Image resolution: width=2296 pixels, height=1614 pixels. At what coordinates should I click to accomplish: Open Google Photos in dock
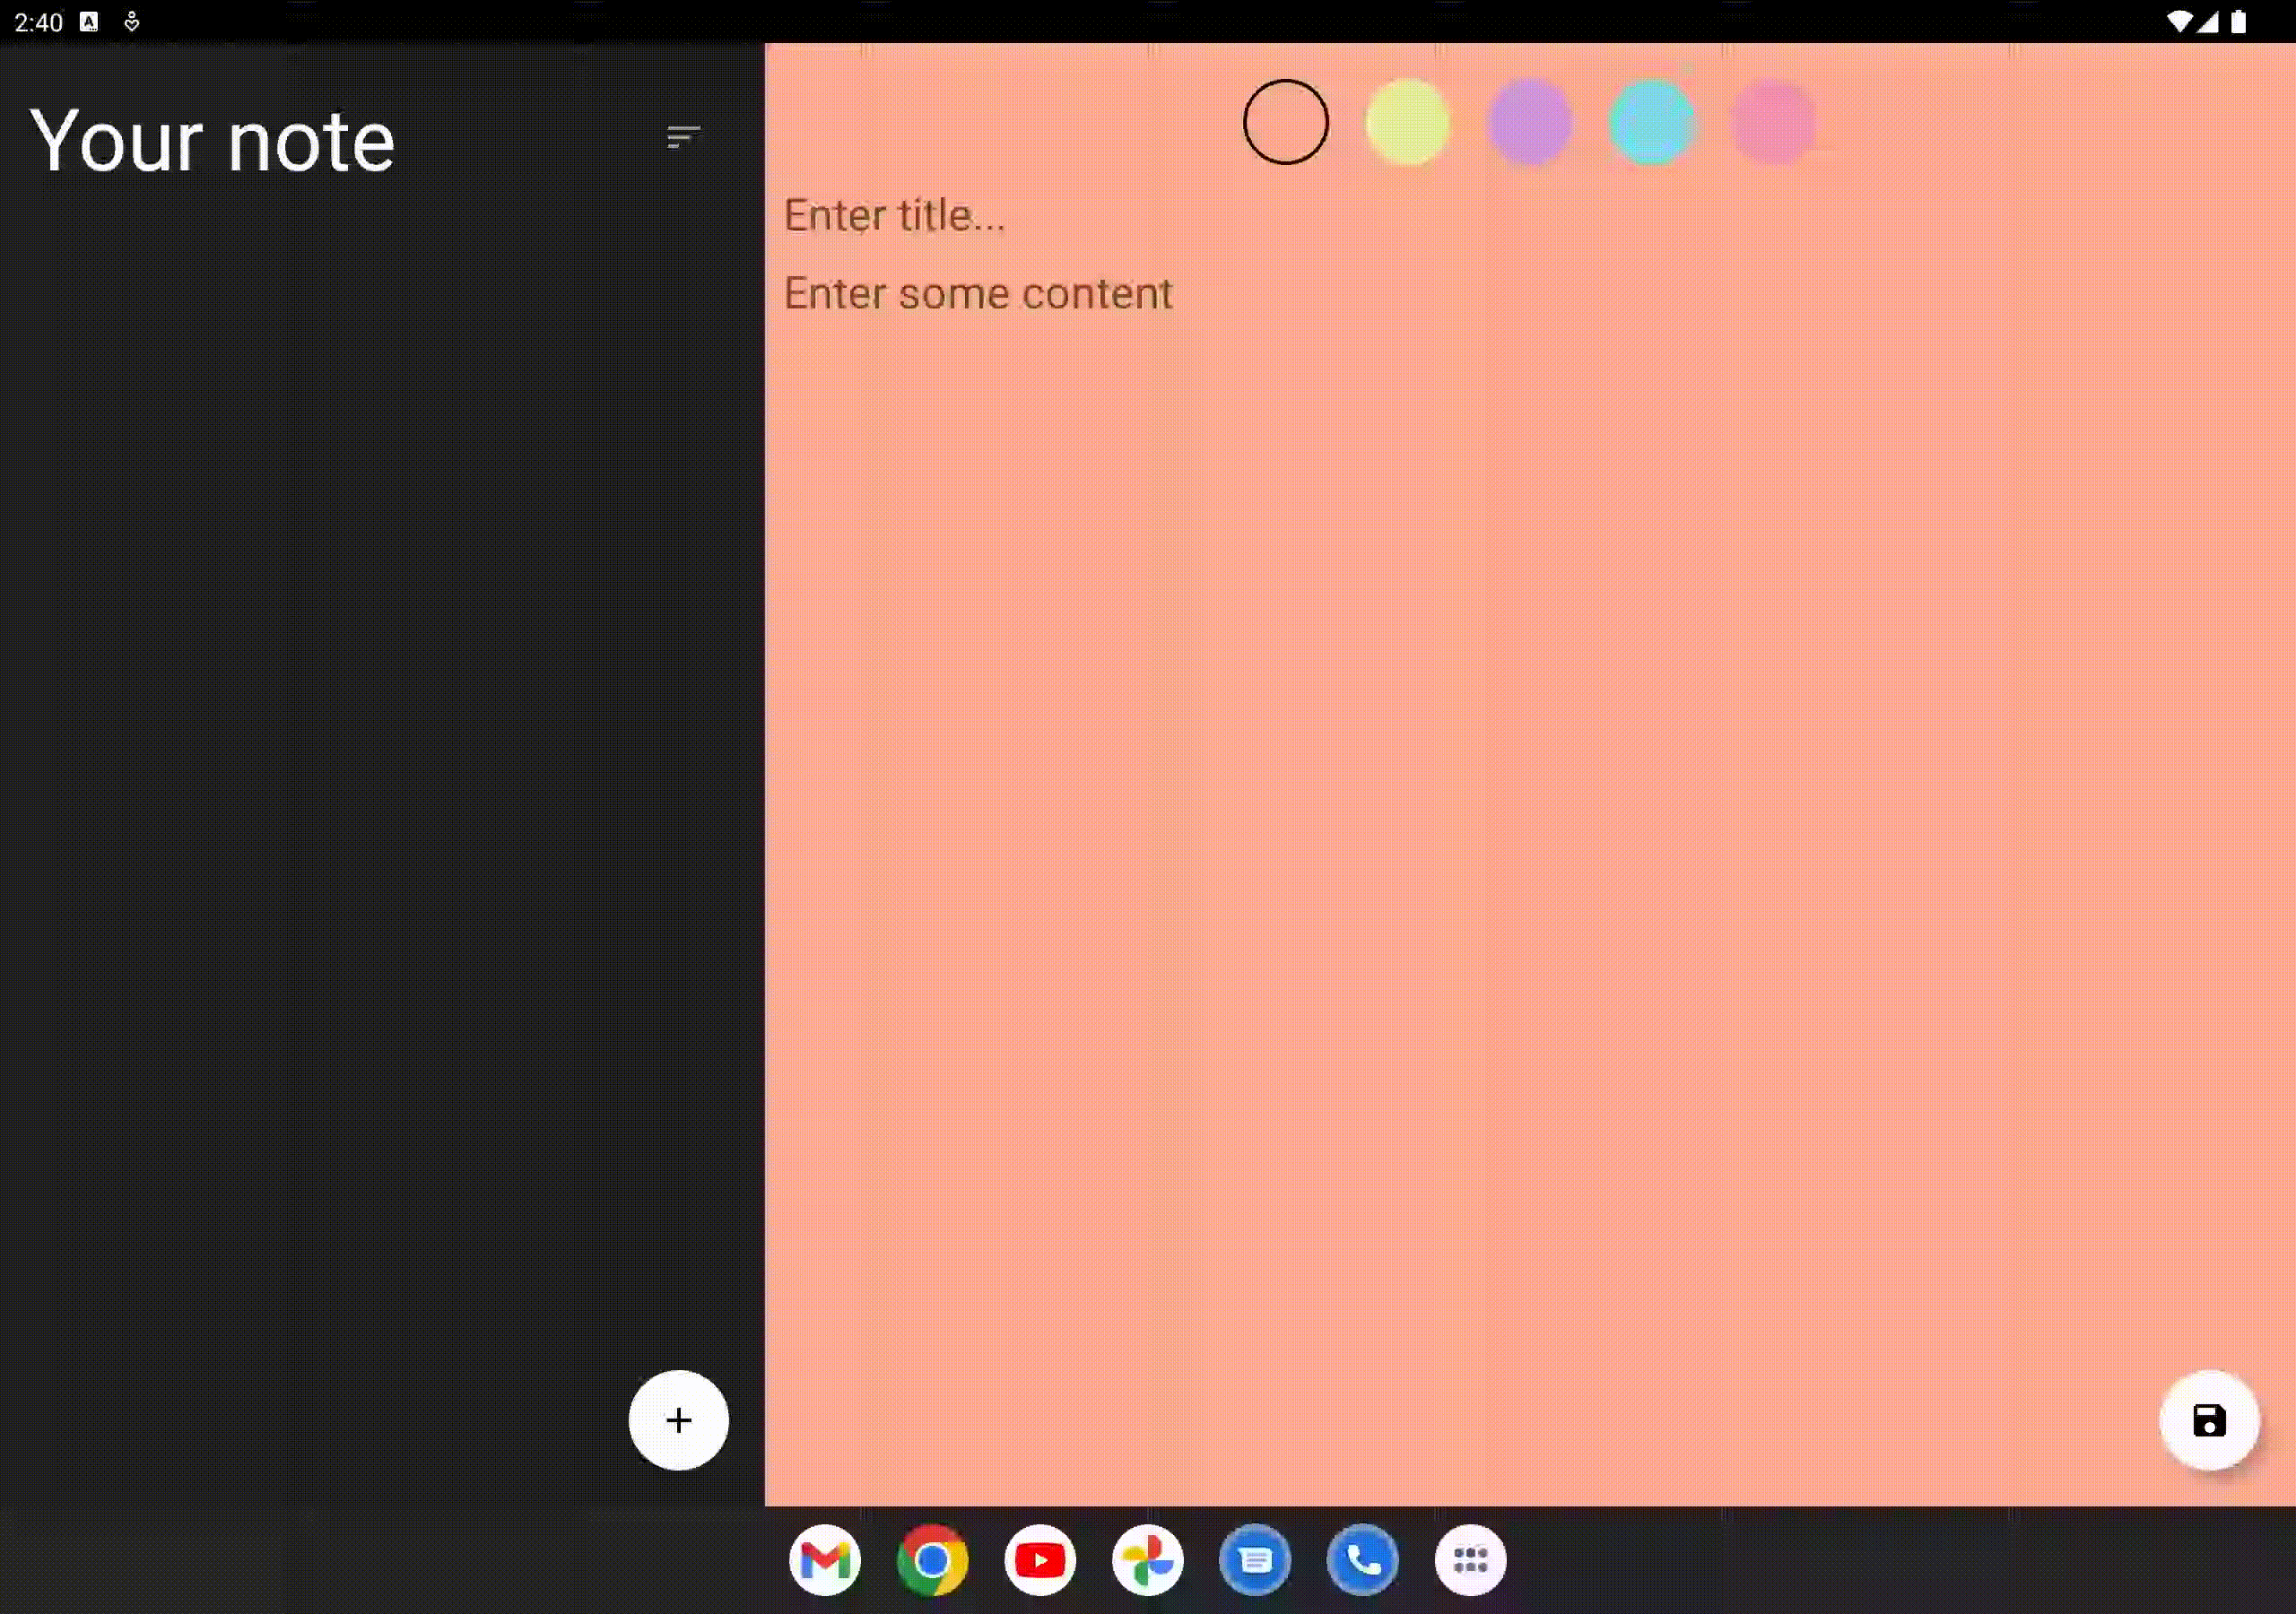pos(1148,1560)
